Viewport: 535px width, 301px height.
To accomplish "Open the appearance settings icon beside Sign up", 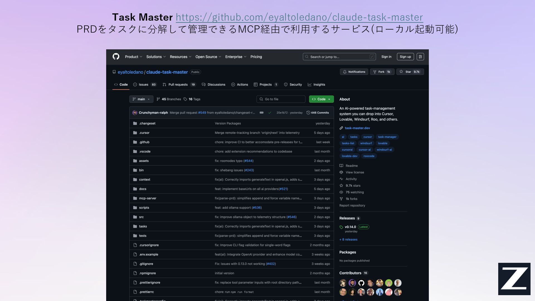I will (420, 57).
